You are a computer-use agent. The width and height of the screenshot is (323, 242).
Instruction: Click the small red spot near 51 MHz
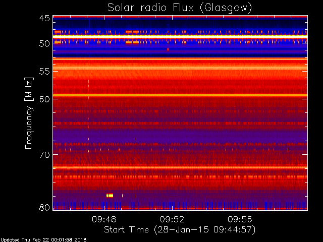pos(168,49)
